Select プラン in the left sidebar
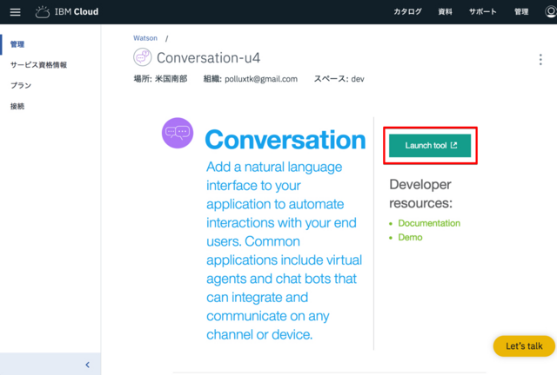 pos(21,85)
